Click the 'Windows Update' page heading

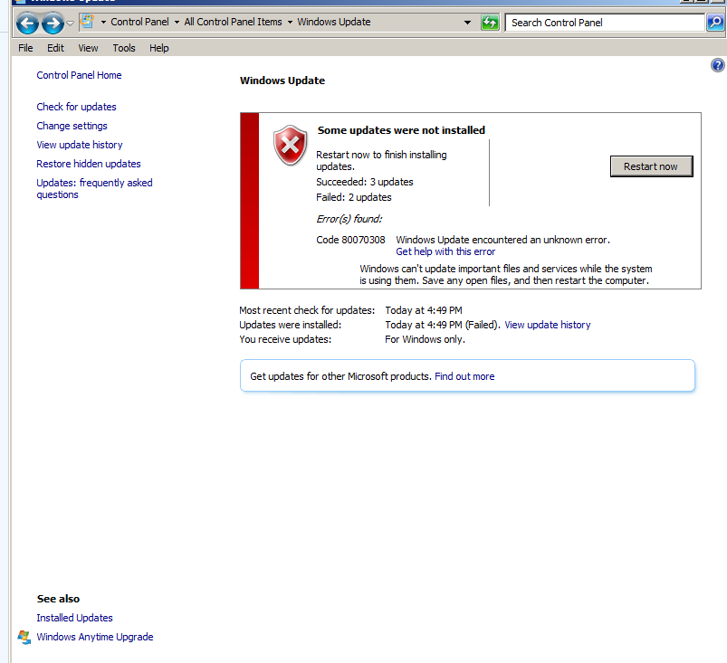[x=282, y=81]
